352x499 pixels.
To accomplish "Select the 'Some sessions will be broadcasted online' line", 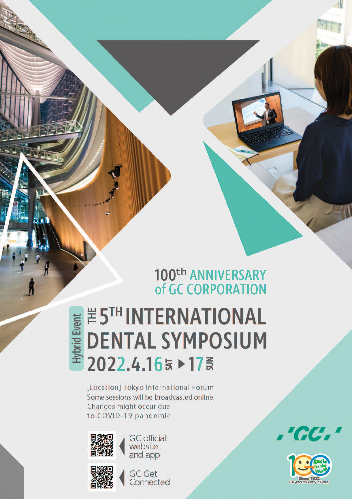I will (150, 397).
